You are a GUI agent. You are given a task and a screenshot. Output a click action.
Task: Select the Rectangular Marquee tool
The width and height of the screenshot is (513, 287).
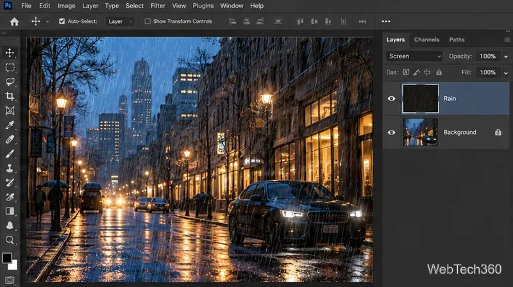click(10, 67)
